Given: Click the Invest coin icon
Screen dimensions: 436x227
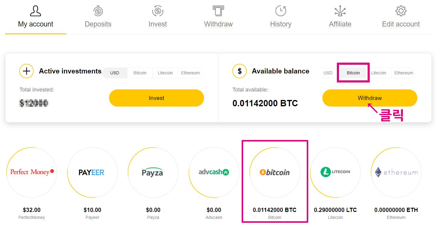Looking at the screenshot, I should tap(158, 11).
